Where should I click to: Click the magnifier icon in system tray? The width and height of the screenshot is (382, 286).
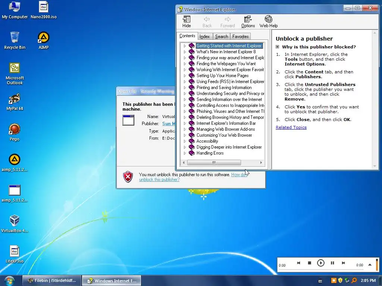point(354,280)
